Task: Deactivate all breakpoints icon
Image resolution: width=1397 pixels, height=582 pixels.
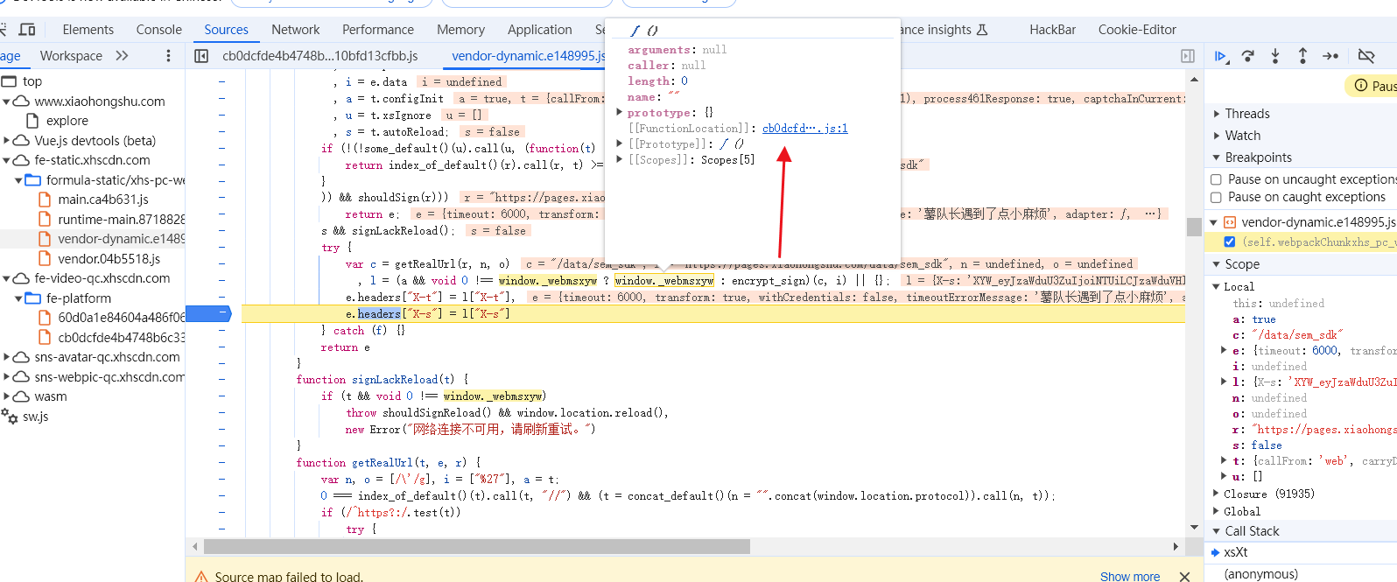Action: click(1365, 56)
